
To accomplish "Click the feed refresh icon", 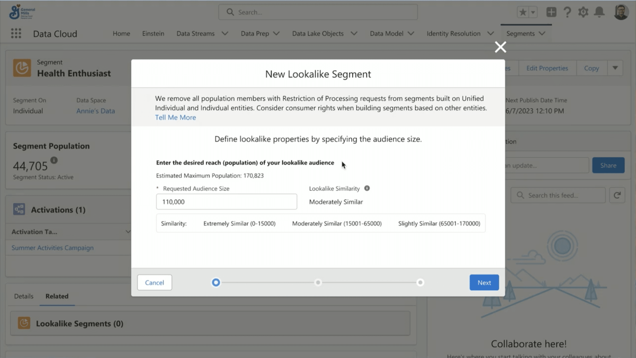I will 617,195.
